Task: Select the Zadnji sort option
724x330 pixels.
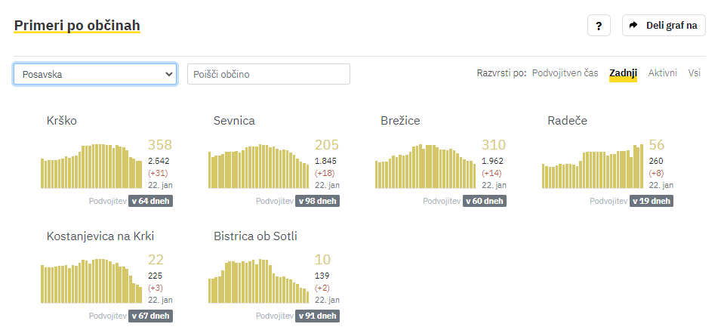Action: [x=623, y=73]
